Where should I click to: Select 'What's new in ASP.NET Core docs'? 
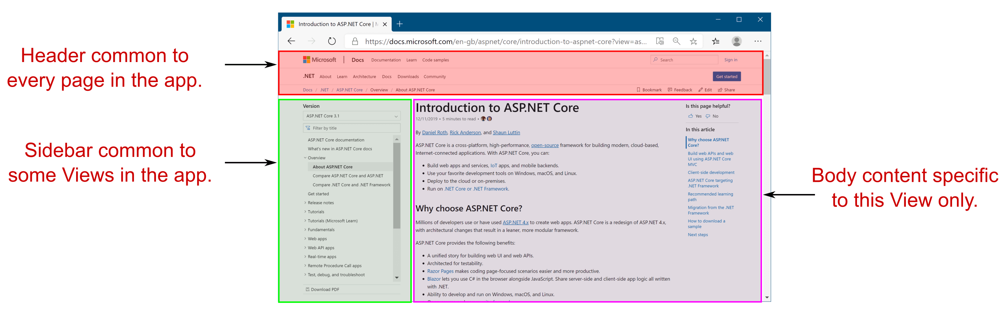coord(340,149)
